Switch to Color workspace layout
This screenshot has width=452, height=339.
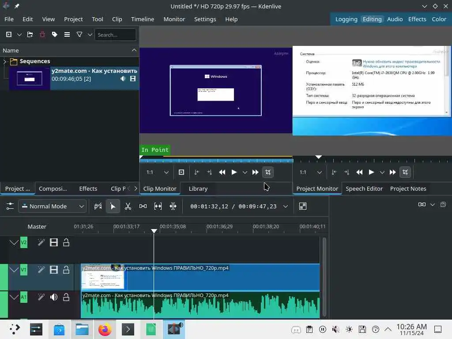click(x=439, y=19)
